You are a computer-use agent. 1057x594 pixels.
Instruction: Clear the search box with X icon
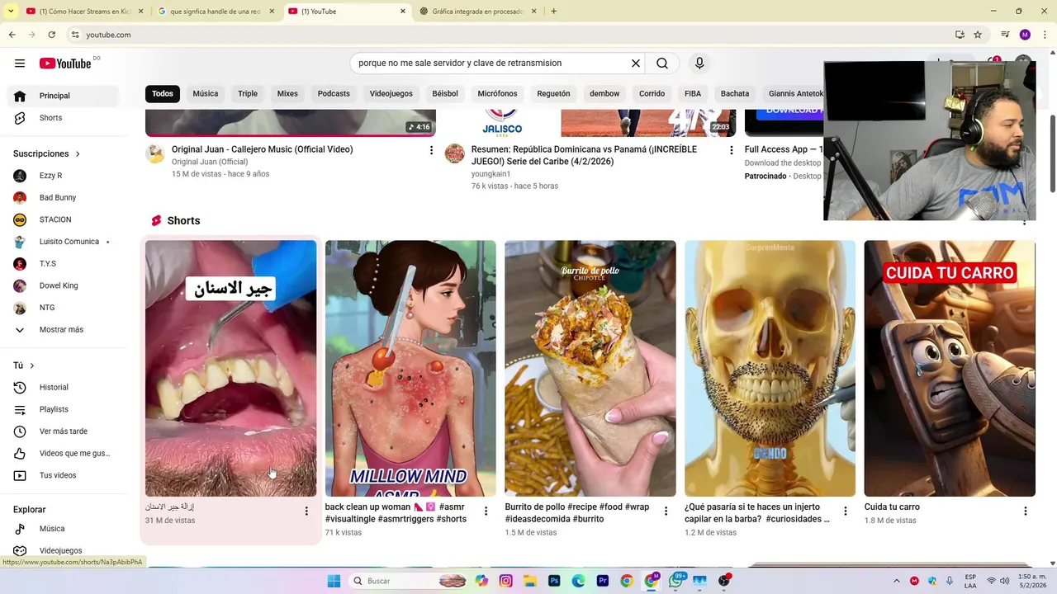click(636, 64)
